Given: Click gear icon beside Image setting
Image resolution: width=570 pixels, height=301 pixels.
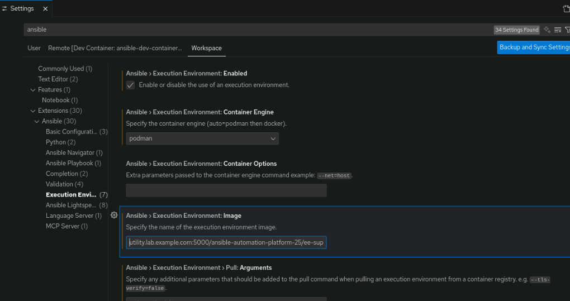Looking at the screenshot, I should (114, 215).
